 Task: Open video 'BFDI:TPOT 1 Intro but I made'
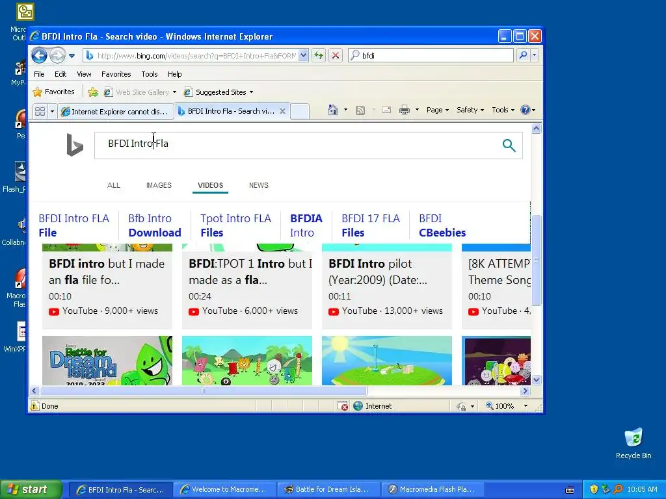point(250,272)
